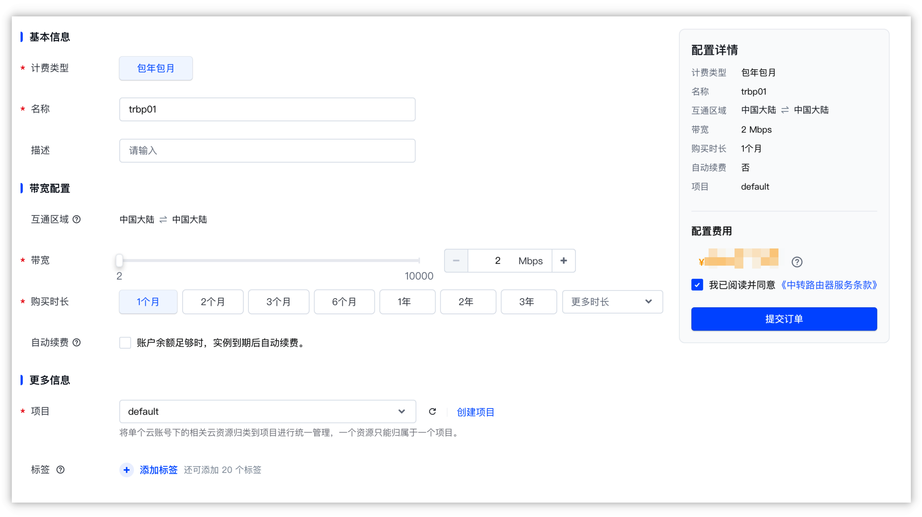Viewport: 922px width, 517px height.
Task: Click help icon next to 自动续费
Action: tap(77, 342)
